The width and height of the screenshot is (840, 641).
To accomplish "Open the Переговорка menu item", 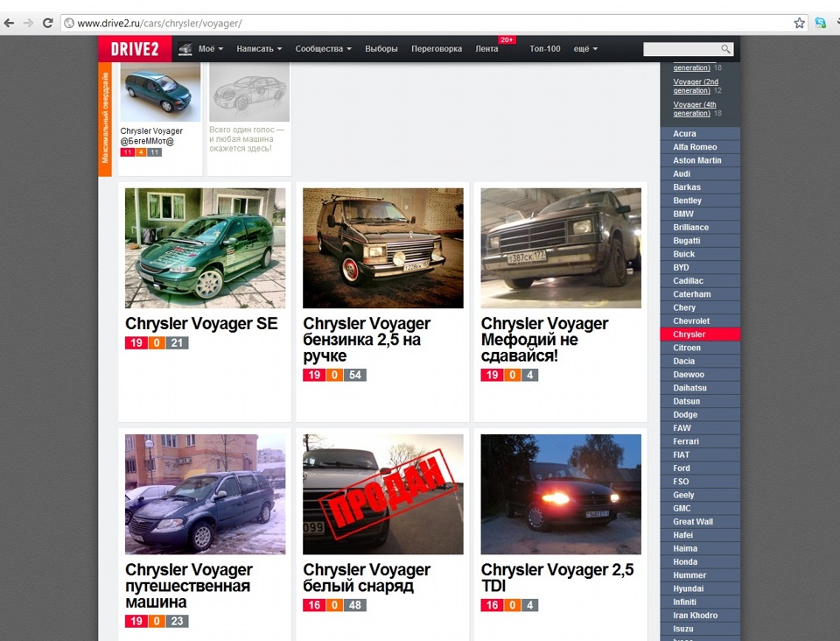I will pos(437,49).
